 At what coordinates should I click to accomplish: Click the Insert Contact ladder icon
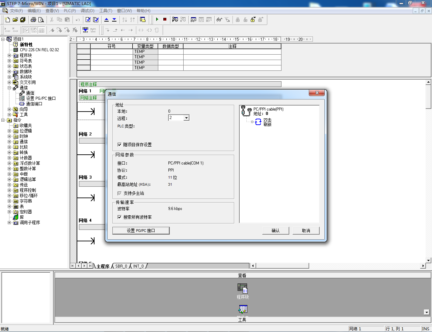141,30
